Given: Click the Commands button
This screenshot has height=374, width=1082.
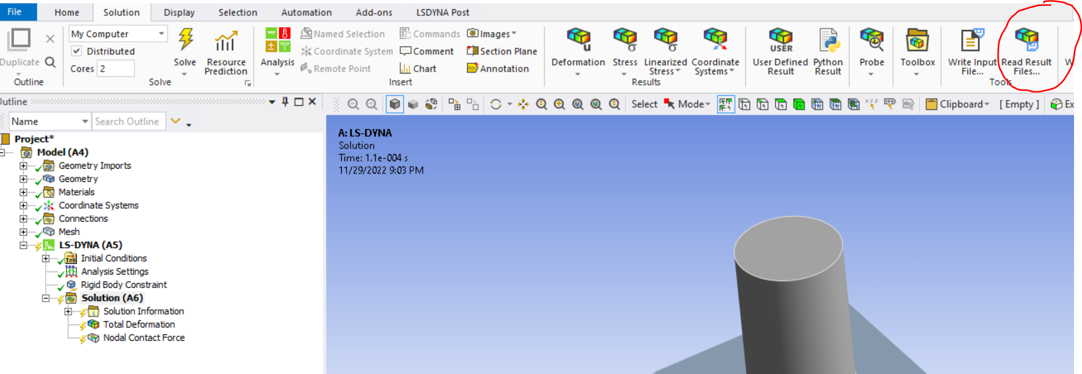Looking at the screenshot, I should pos(429,34).
